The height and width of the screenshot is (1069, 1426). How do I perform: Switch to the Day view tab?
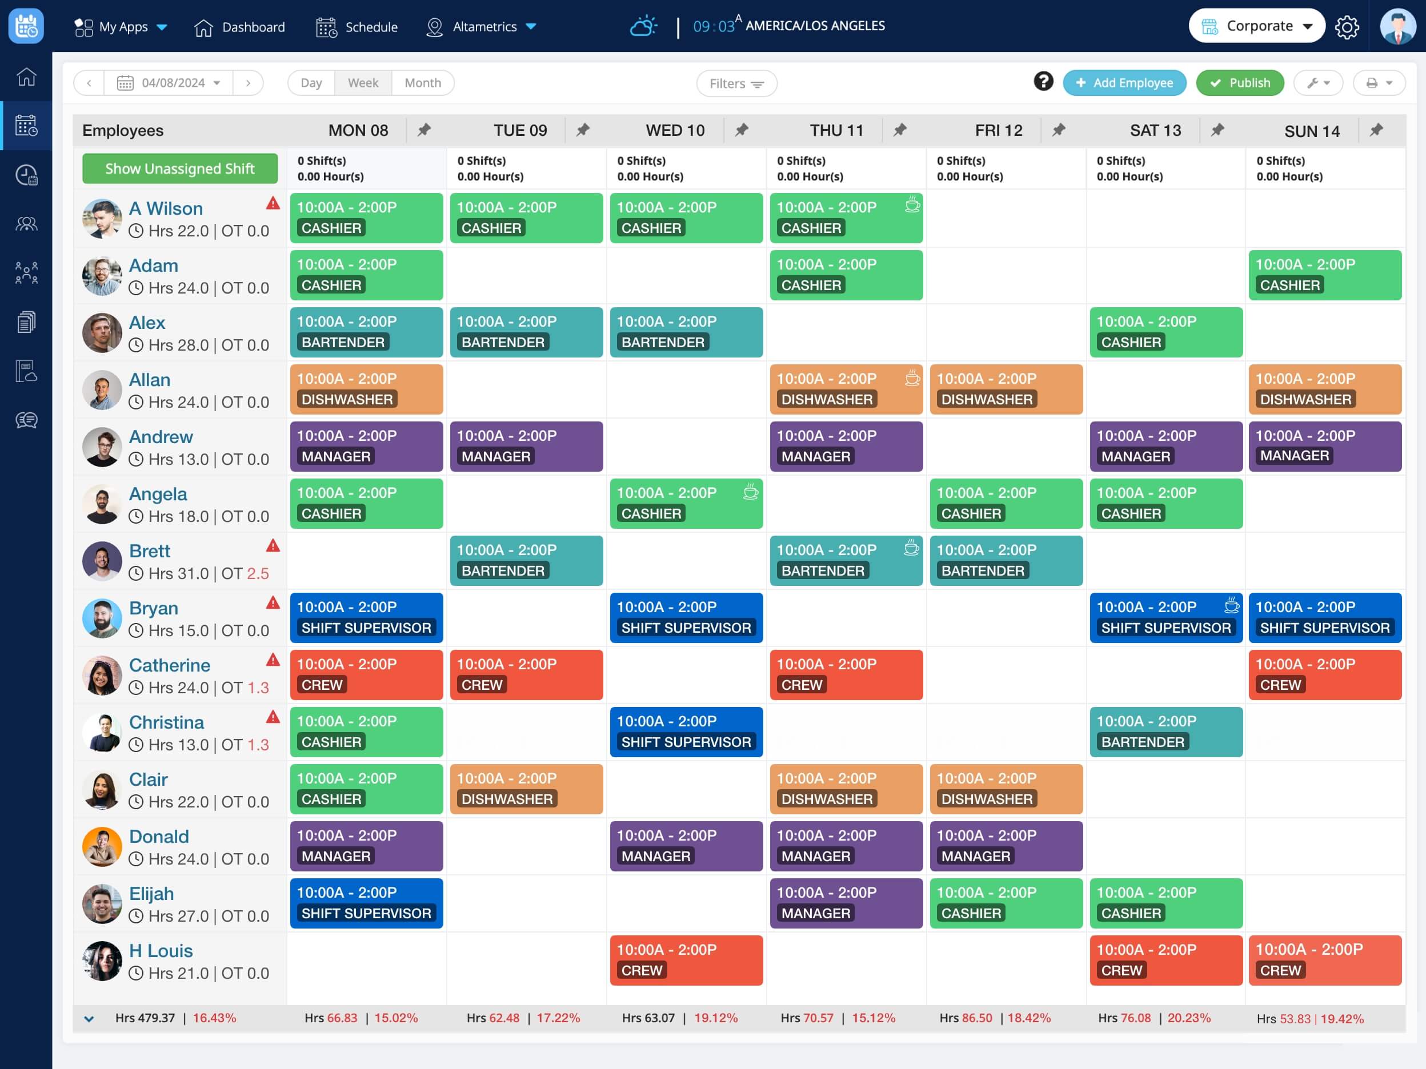click(311, 83)
